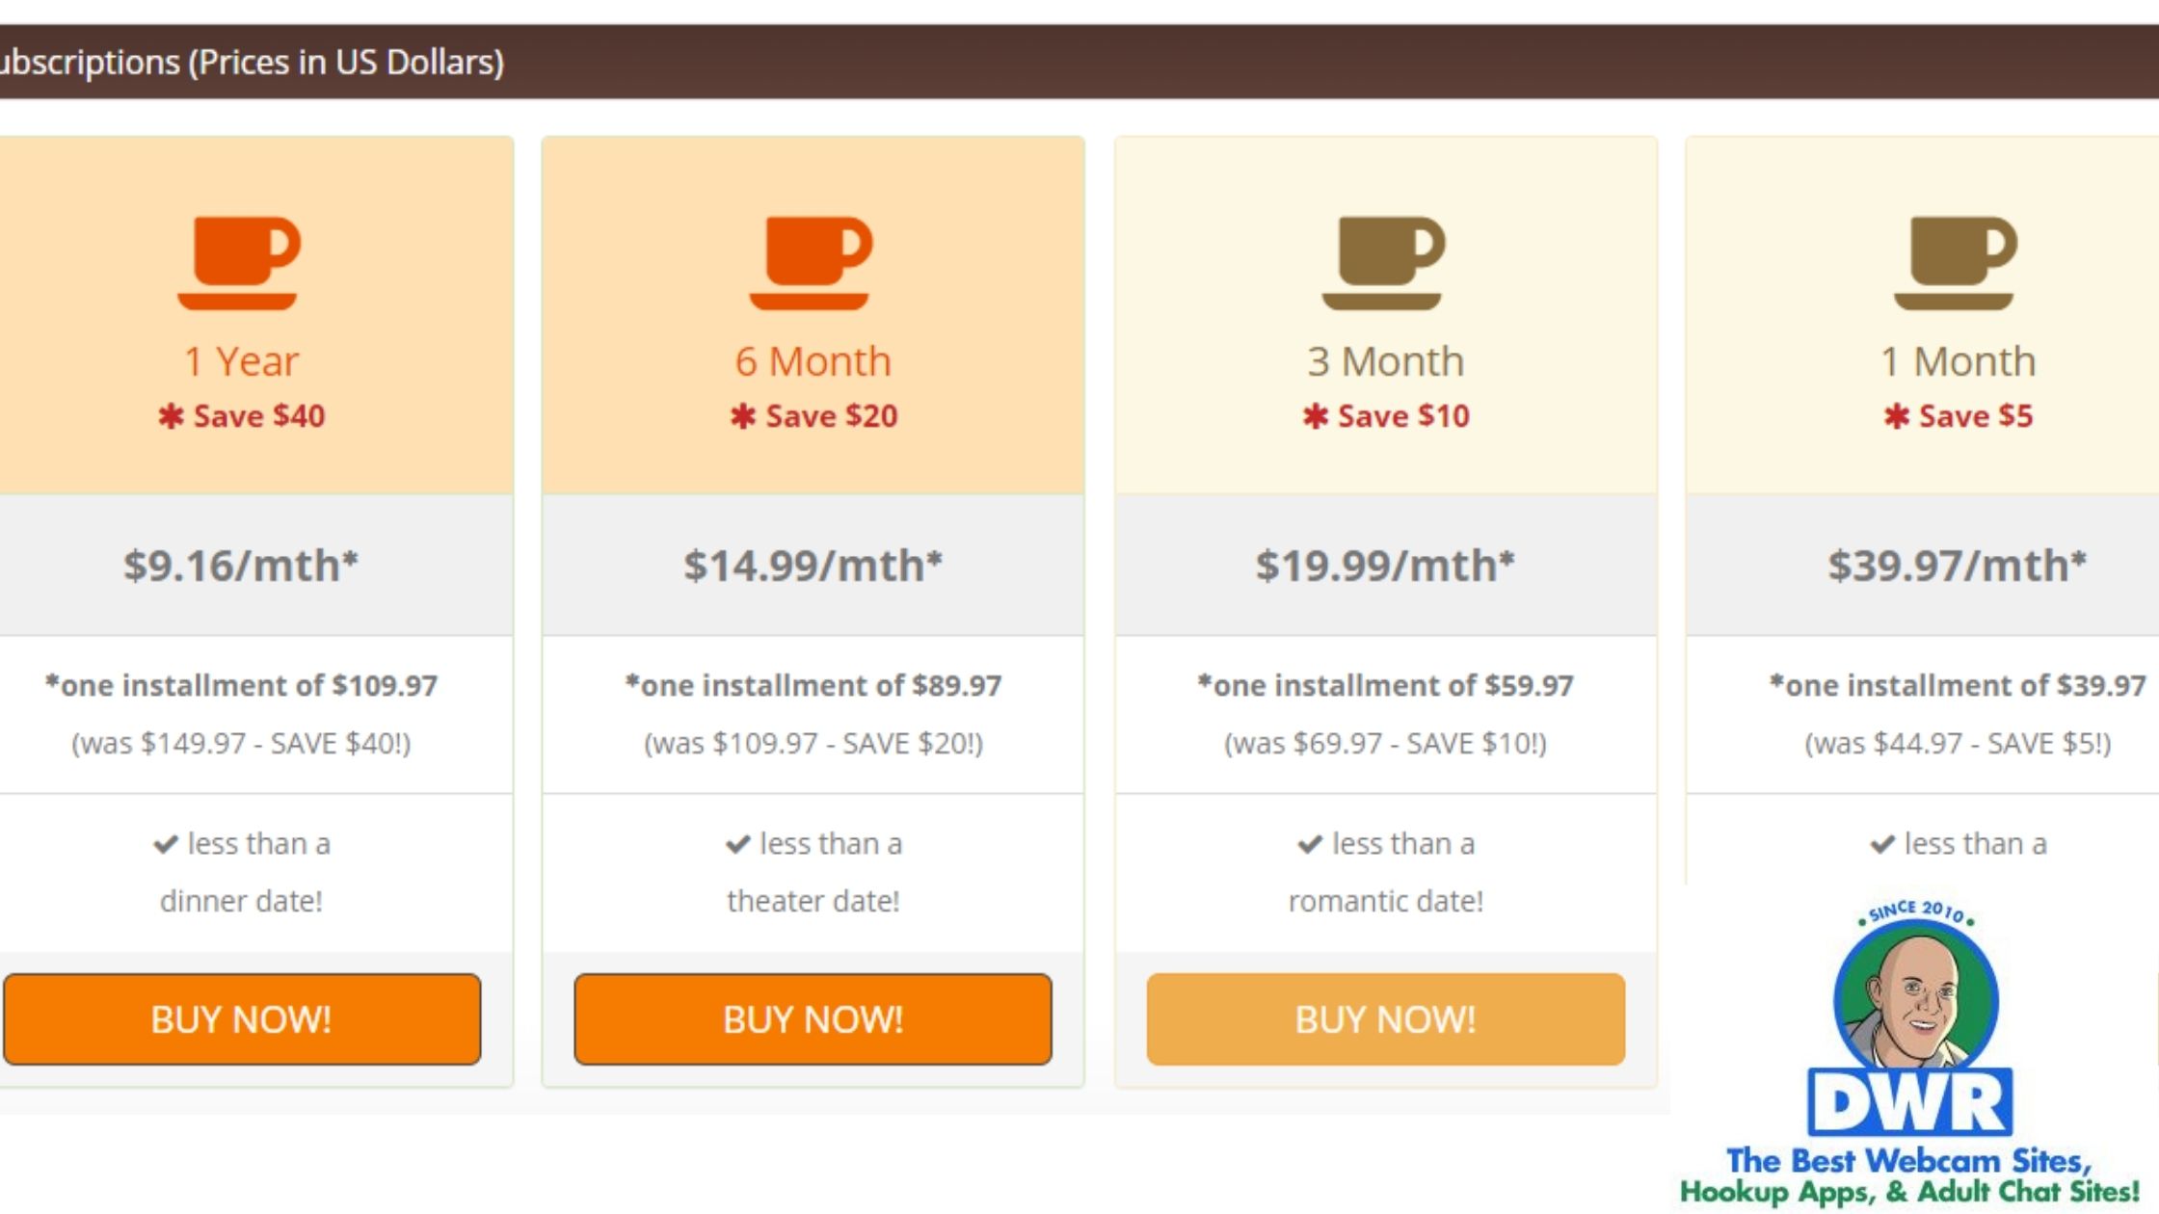The width and height of the screenshot is (2159, 1214).
Task: Click the $39.97/mth price row
Action: click(1957, 566)
